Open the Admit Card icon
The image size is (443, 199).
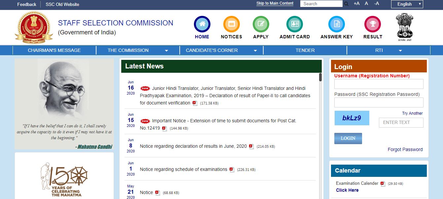pyautogui.click(x=294, y=24)
